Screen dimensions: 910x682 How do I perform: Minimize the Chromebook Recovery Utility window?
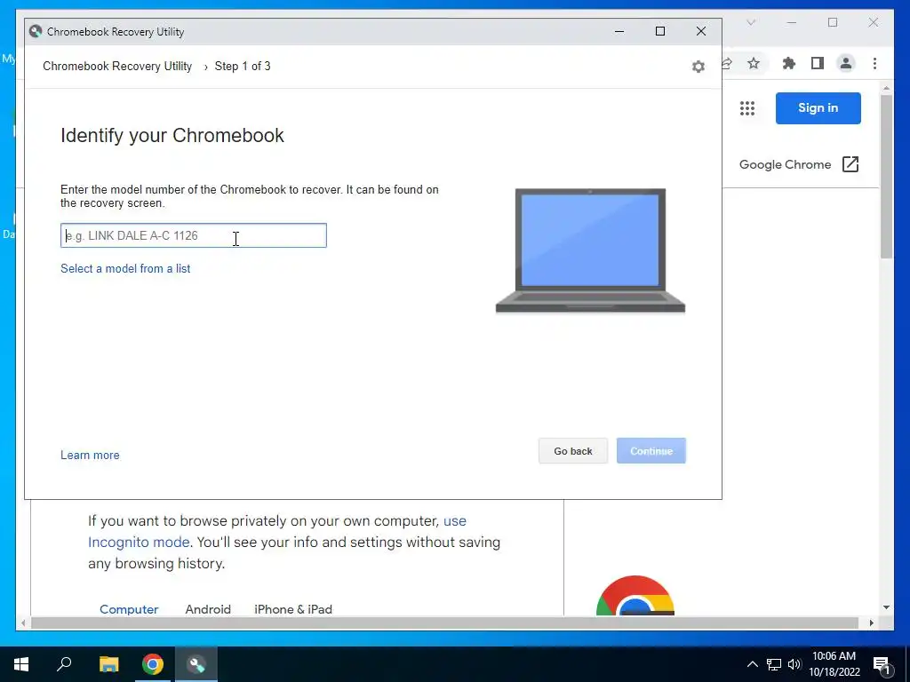pyautogui.click(x=619, y=31)
